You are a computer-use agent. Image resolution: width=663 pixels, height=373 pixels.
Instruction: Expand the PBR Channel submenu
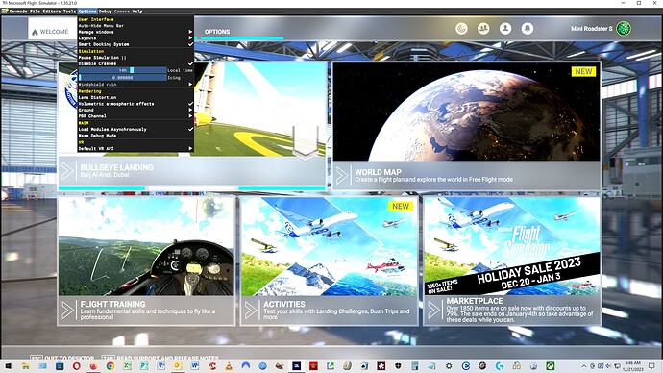tap(135, 116)
